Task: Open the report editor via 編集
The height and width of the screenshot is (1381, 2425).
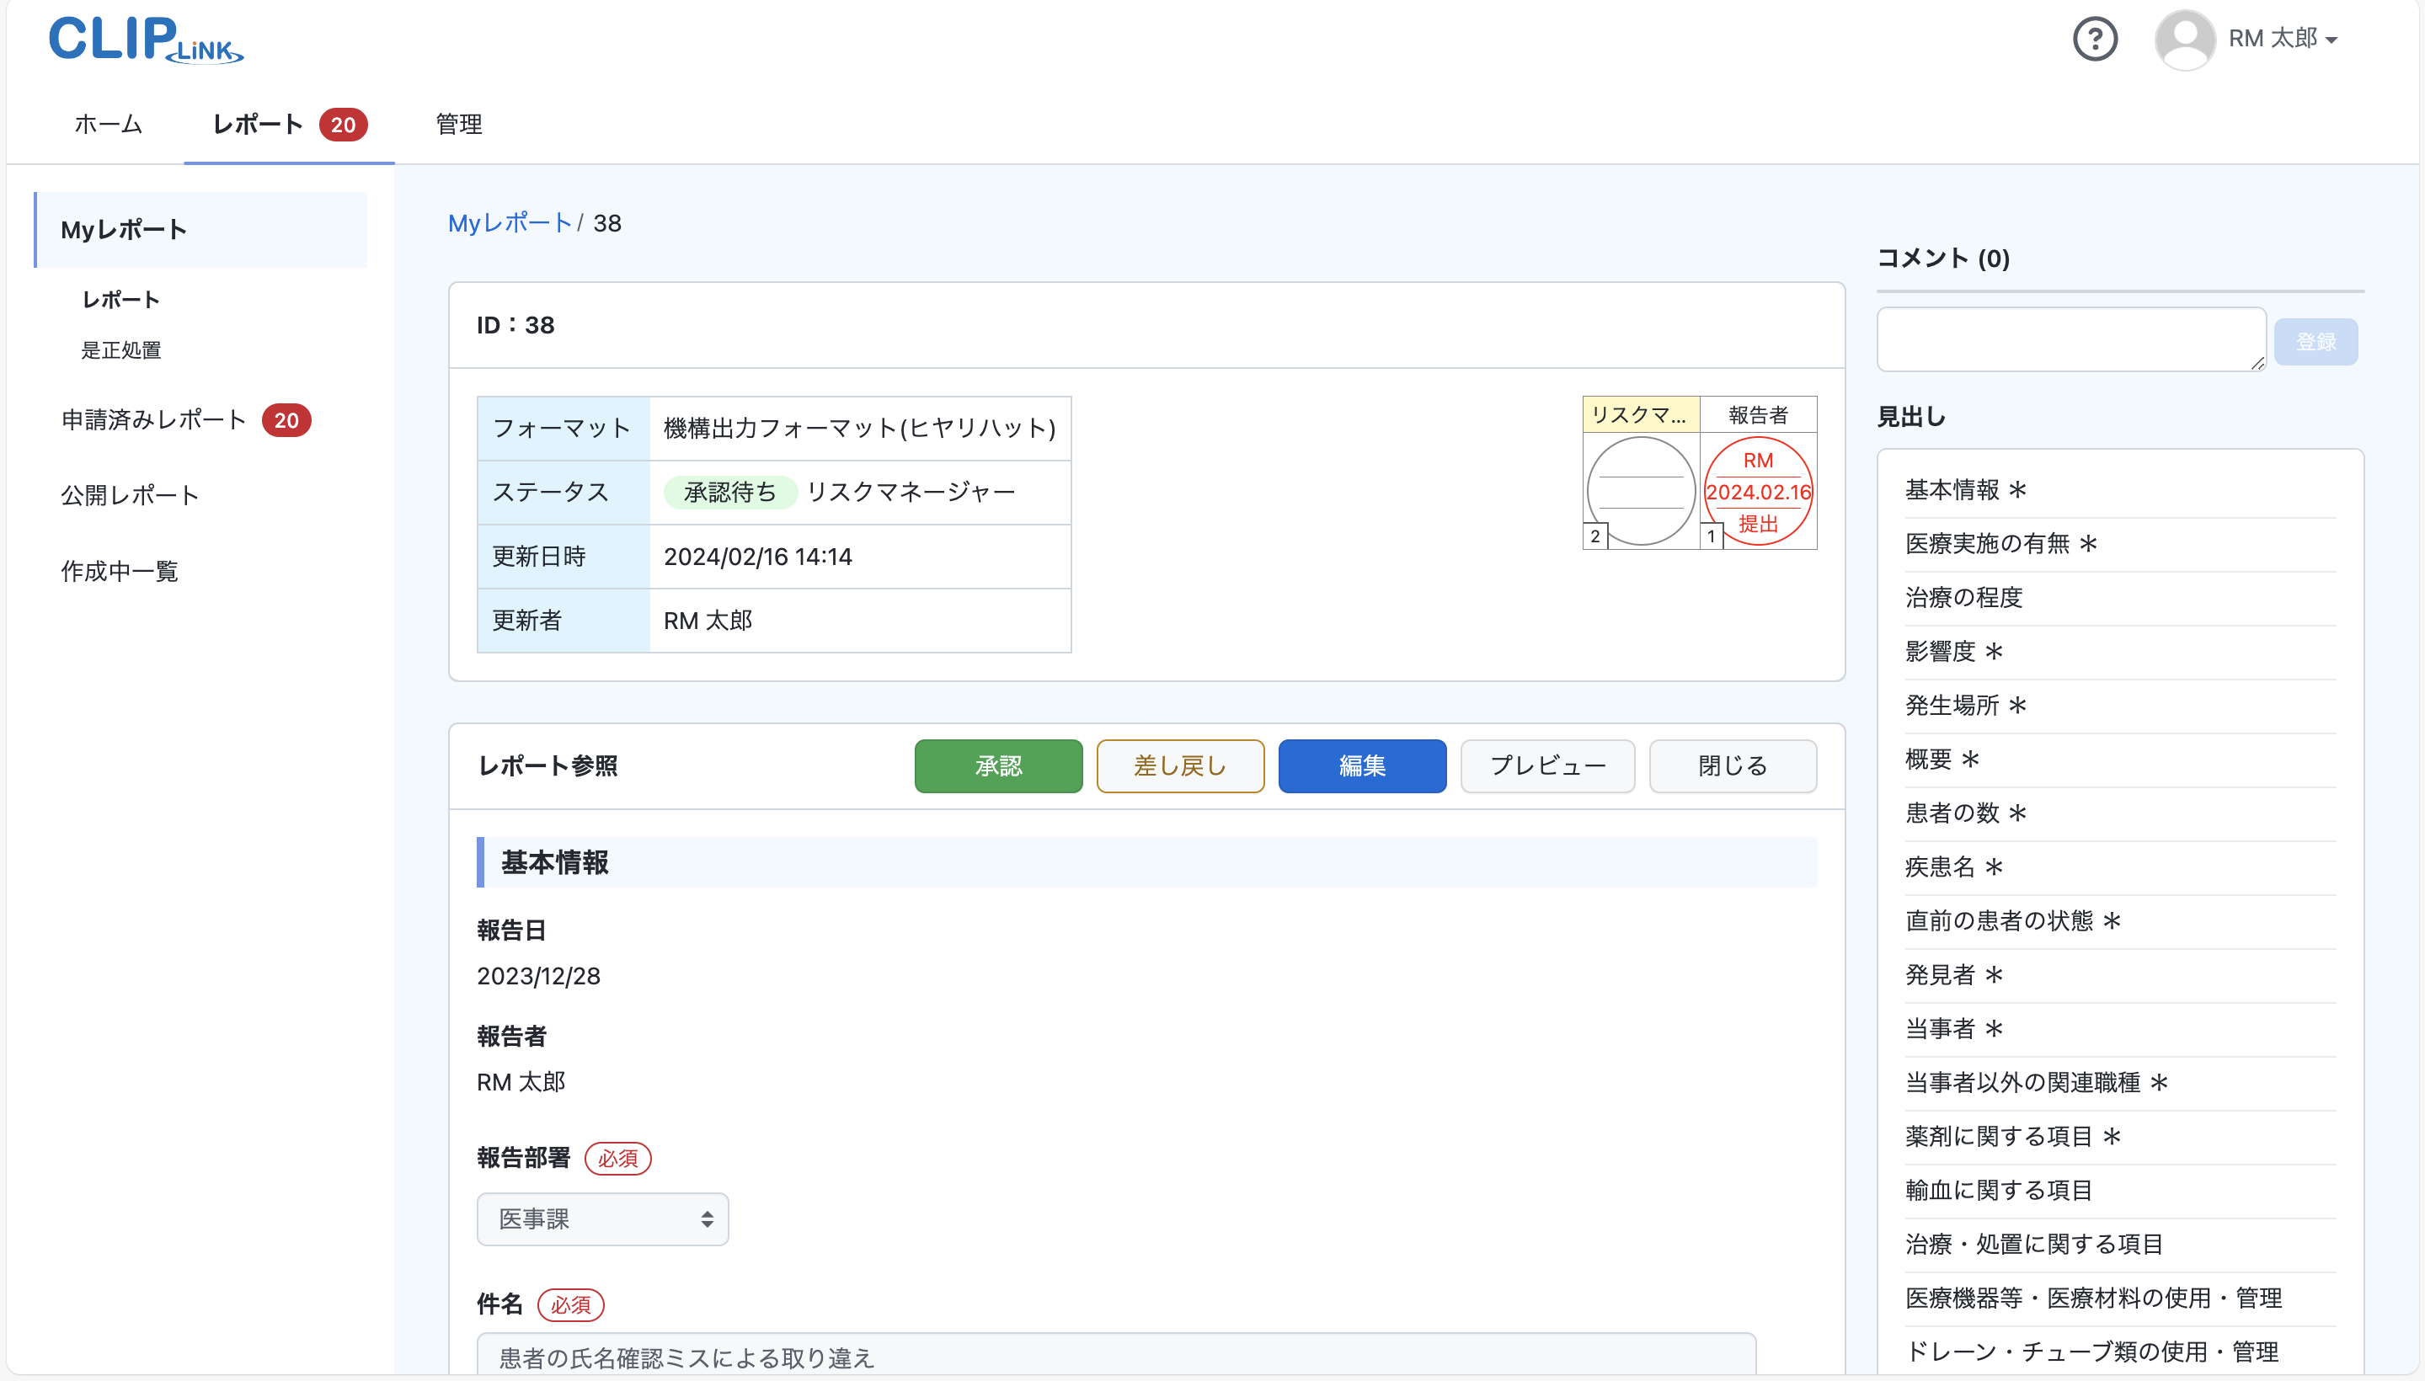Action: click(x=1361, y=765)
